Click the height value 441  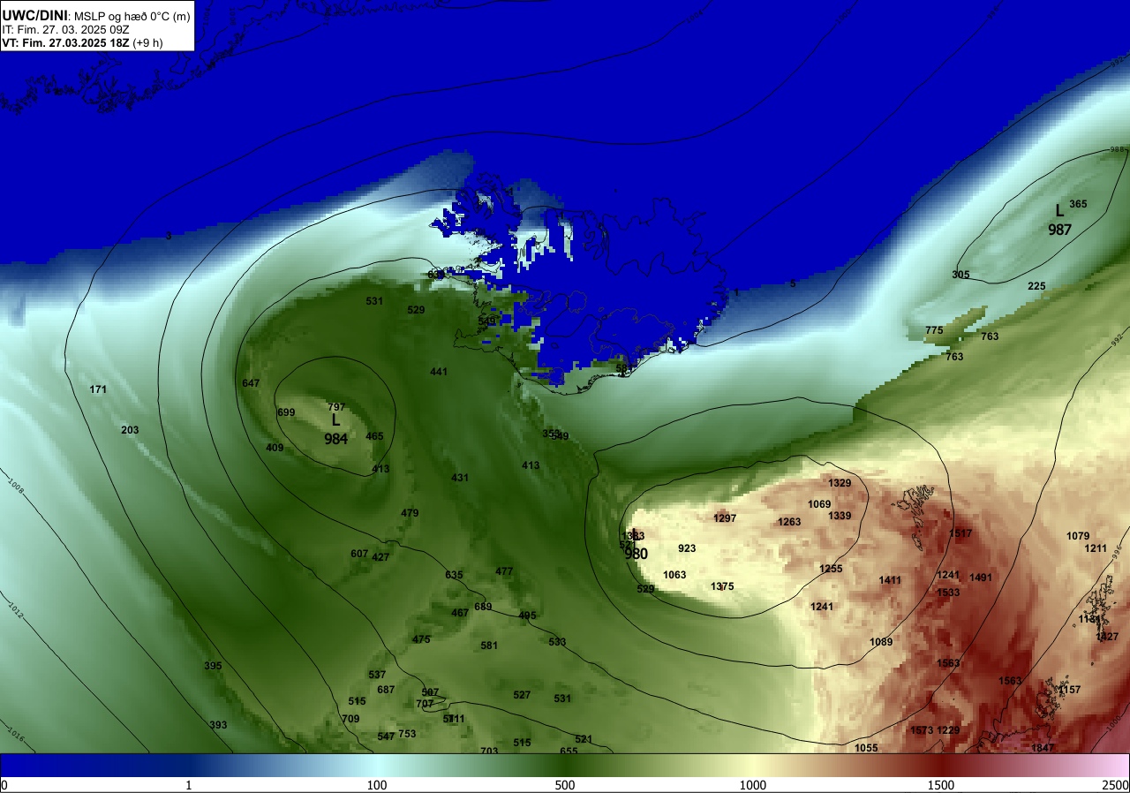439,372
